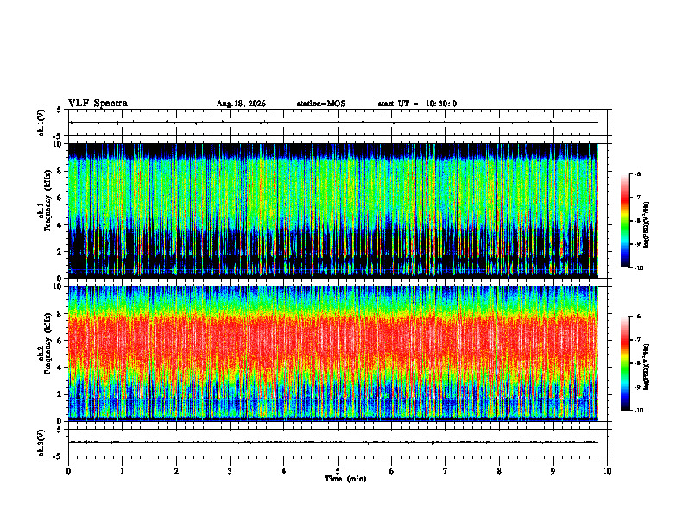Click the station=MOS label
This screenshot has width=684, height=528.
click(321, 104)
